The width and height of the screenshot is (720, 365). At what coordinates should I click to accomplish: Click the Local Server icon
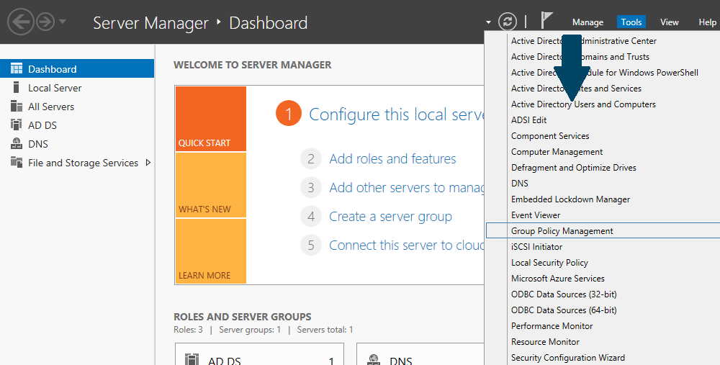tap(17, 87)
